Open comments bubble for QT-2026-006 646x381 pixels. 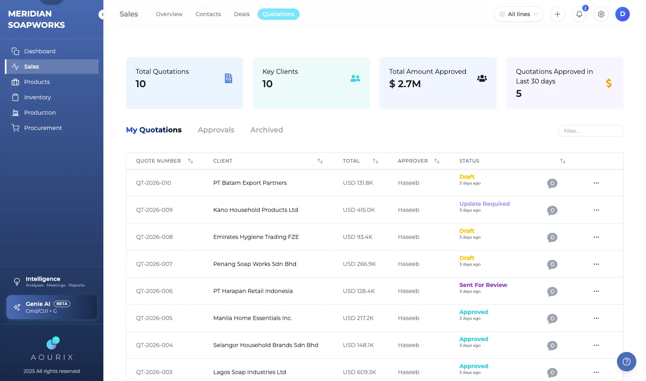click(x=552, y=291)
